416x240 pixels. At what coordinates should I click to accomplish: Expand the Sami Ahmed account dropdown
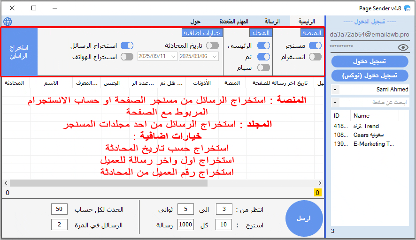click(x=335, y=90)
